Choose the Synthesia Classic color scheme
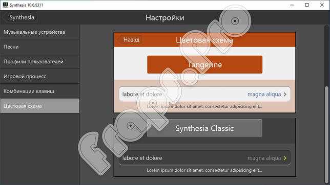Screen dimensions: 330x185 (x=204, y=128)
